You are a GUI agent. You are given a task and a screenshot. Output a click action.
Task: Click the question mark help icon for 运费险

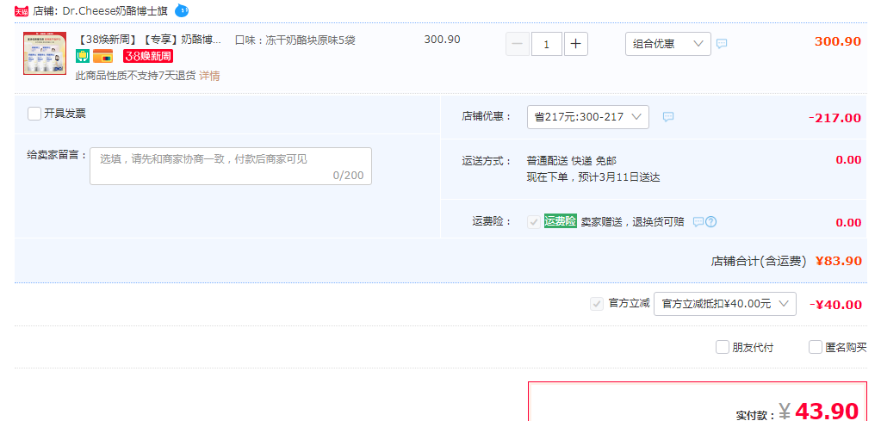710,222
